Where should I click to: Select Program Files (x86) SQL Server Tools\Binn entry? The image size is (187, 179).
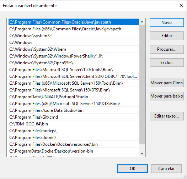(x=73, y=83)
